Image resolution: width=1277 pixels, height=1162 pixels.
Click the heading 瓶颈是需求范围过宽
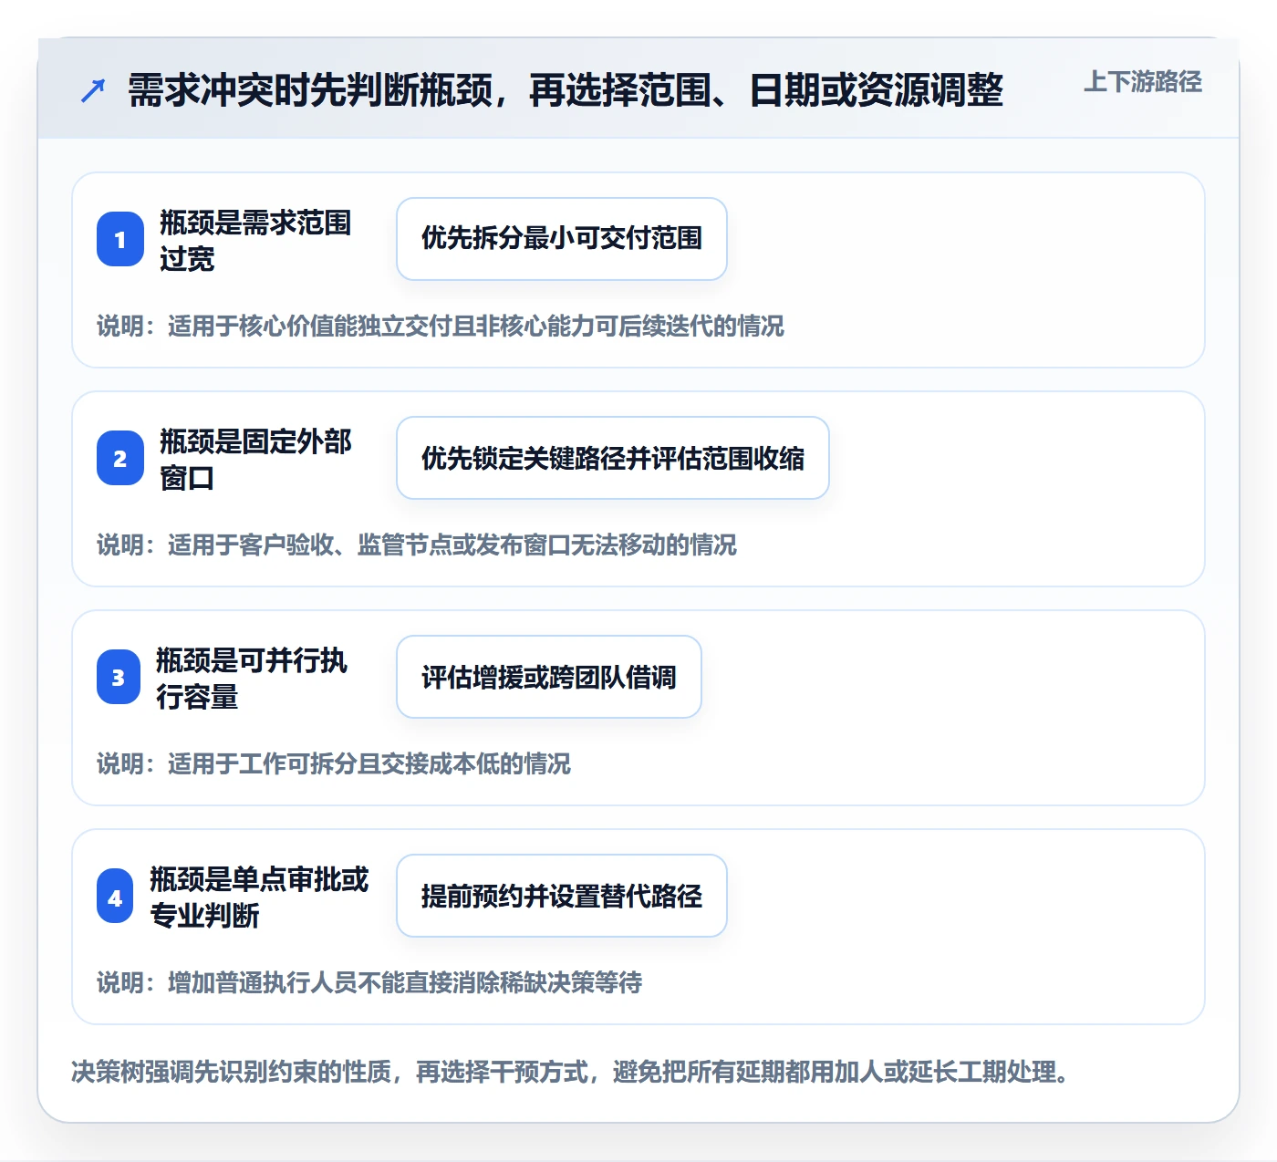255,240
